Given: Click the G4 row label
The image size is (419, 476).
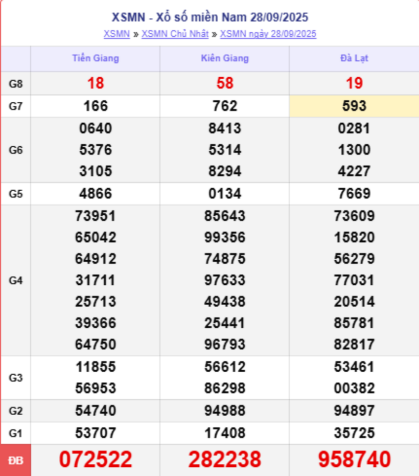Looking at the screenshot, I should tap(16, 280).
